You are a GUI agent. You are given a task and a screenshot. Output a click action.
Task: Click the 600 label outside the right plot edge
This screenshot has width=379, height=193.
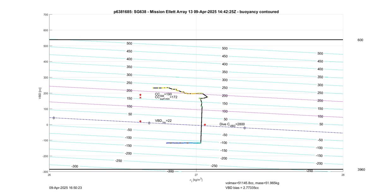pyautogui.click(x=360, y=40)
